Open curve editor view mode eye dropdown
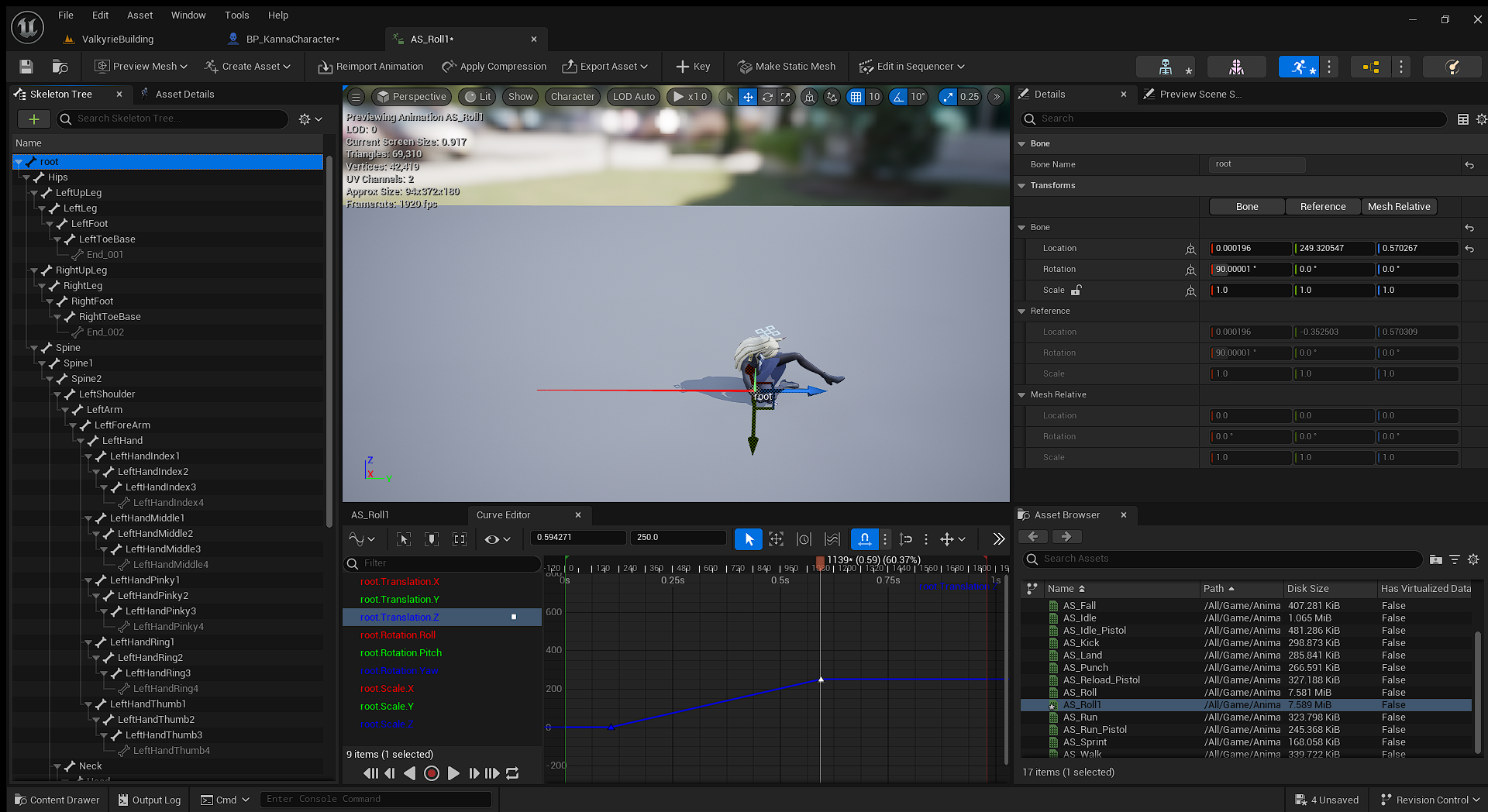This screenshot has height=812, width=1488. [x=497, y=539]
